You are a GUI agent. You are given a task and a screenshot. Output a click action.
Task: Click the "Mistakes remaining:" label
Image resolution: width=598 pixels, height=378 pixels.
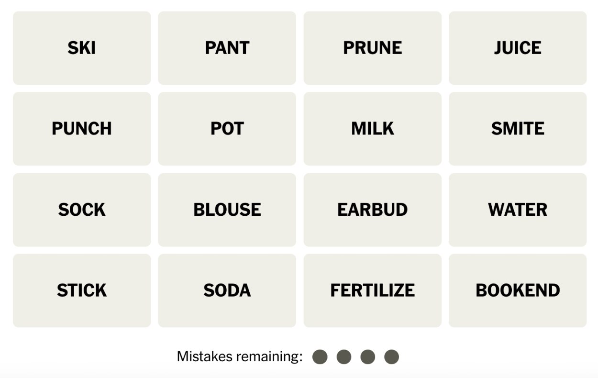coord(240,357)
